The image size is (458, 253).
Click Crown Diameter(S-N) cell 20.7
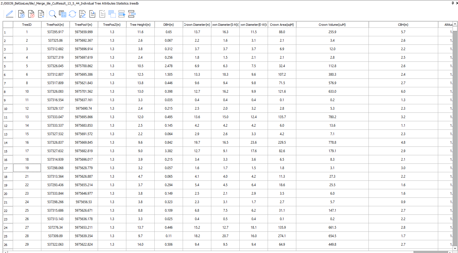point(225,236)
